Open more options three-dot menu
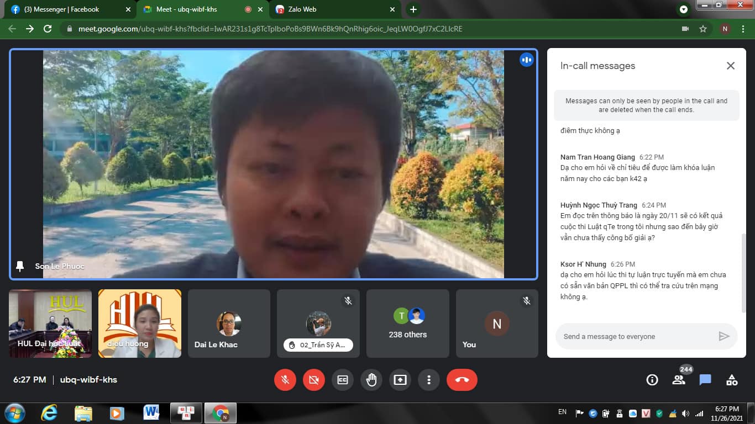Screen dimensions: 755x424 coord(429,380)
